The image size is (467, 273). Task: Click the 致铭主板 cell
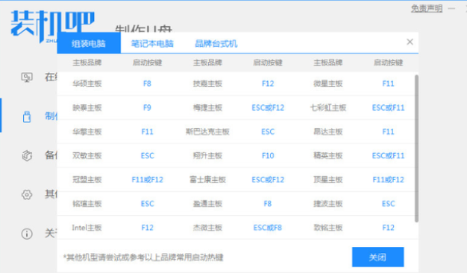328,228
